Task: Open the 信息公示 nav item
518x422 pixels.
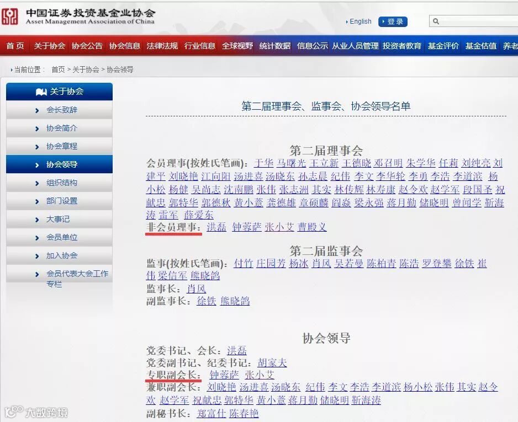Action: click(313, 46)
